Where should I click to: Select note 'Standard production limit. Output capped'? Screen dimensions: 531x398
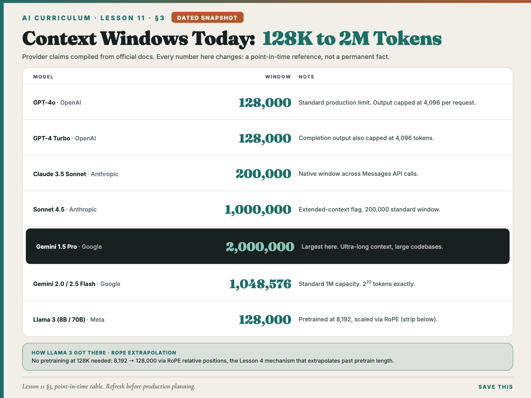pyautogui.click(x=387, y=102)
